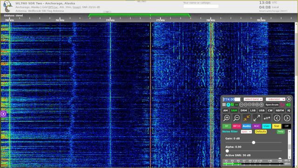
Task: Click the band swap double-arrow icon
Action: tap(267, 118)
